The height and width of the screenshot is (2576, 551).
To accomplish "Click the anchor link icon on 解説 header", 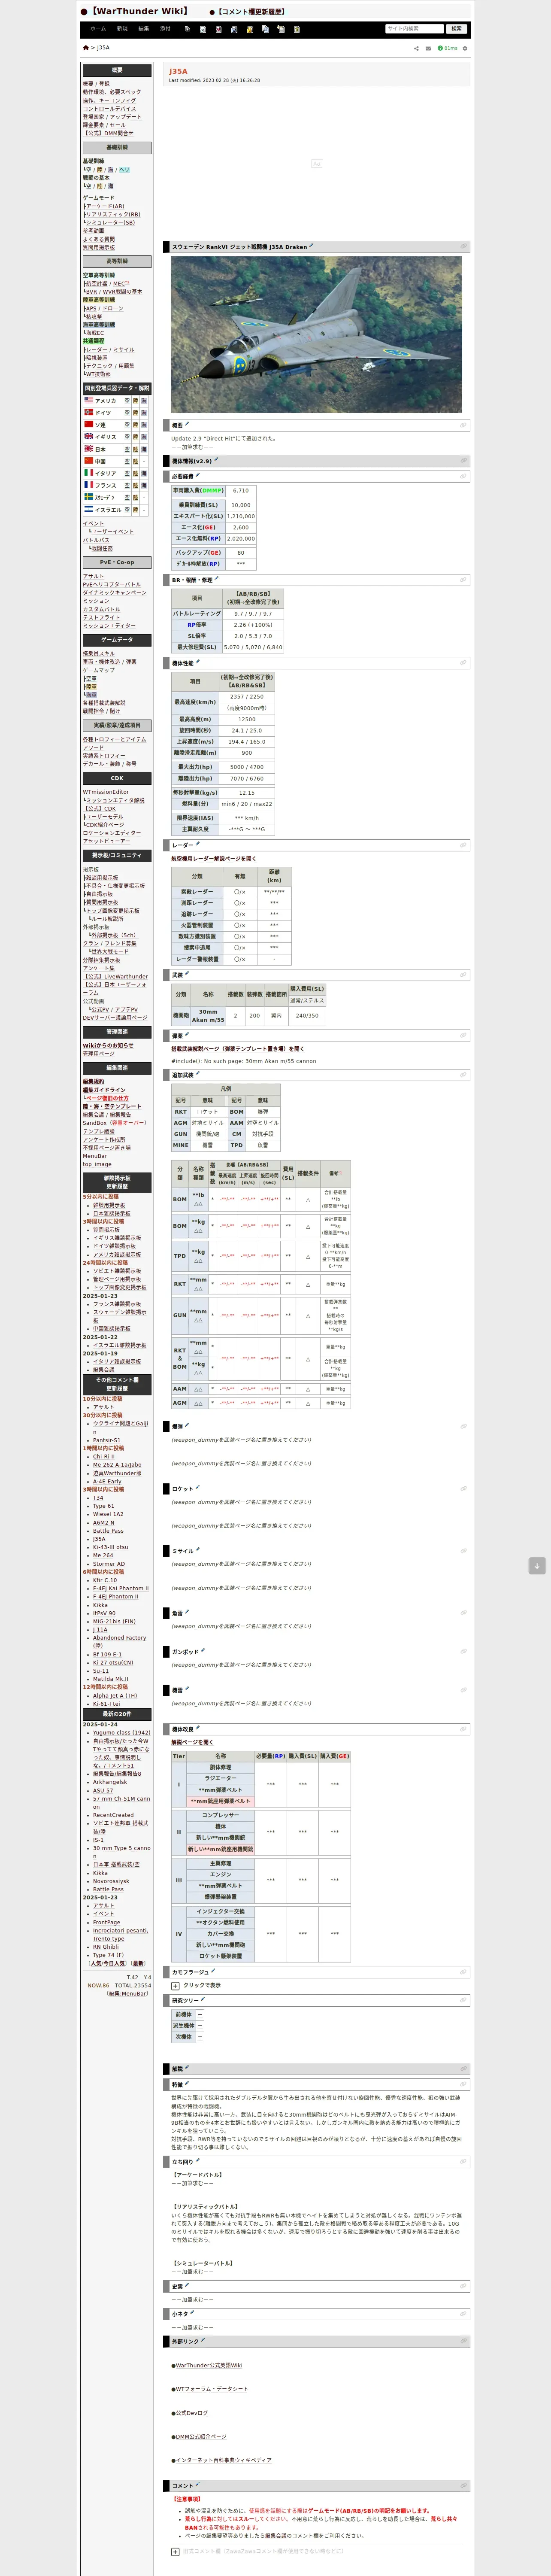I will (463, 2069).
